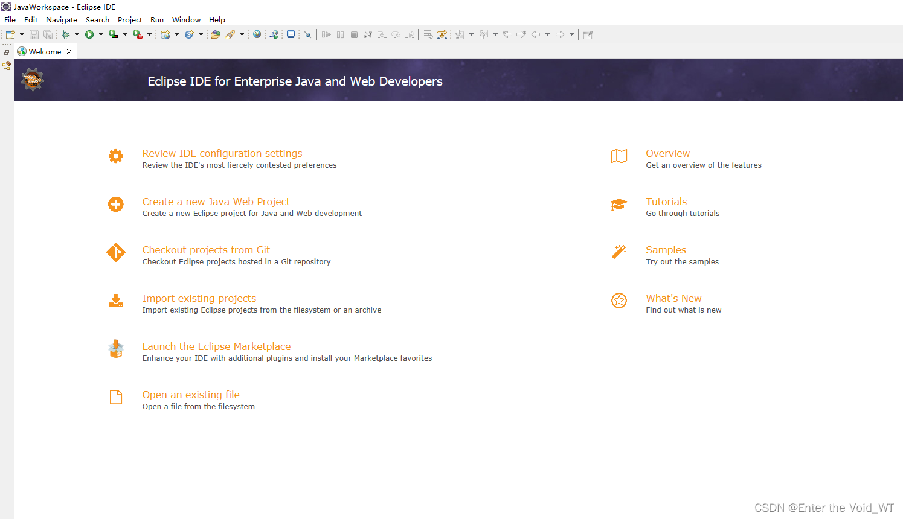Select the Welcome tab
This screenshot has width=903, height=519.
point(45,51)
